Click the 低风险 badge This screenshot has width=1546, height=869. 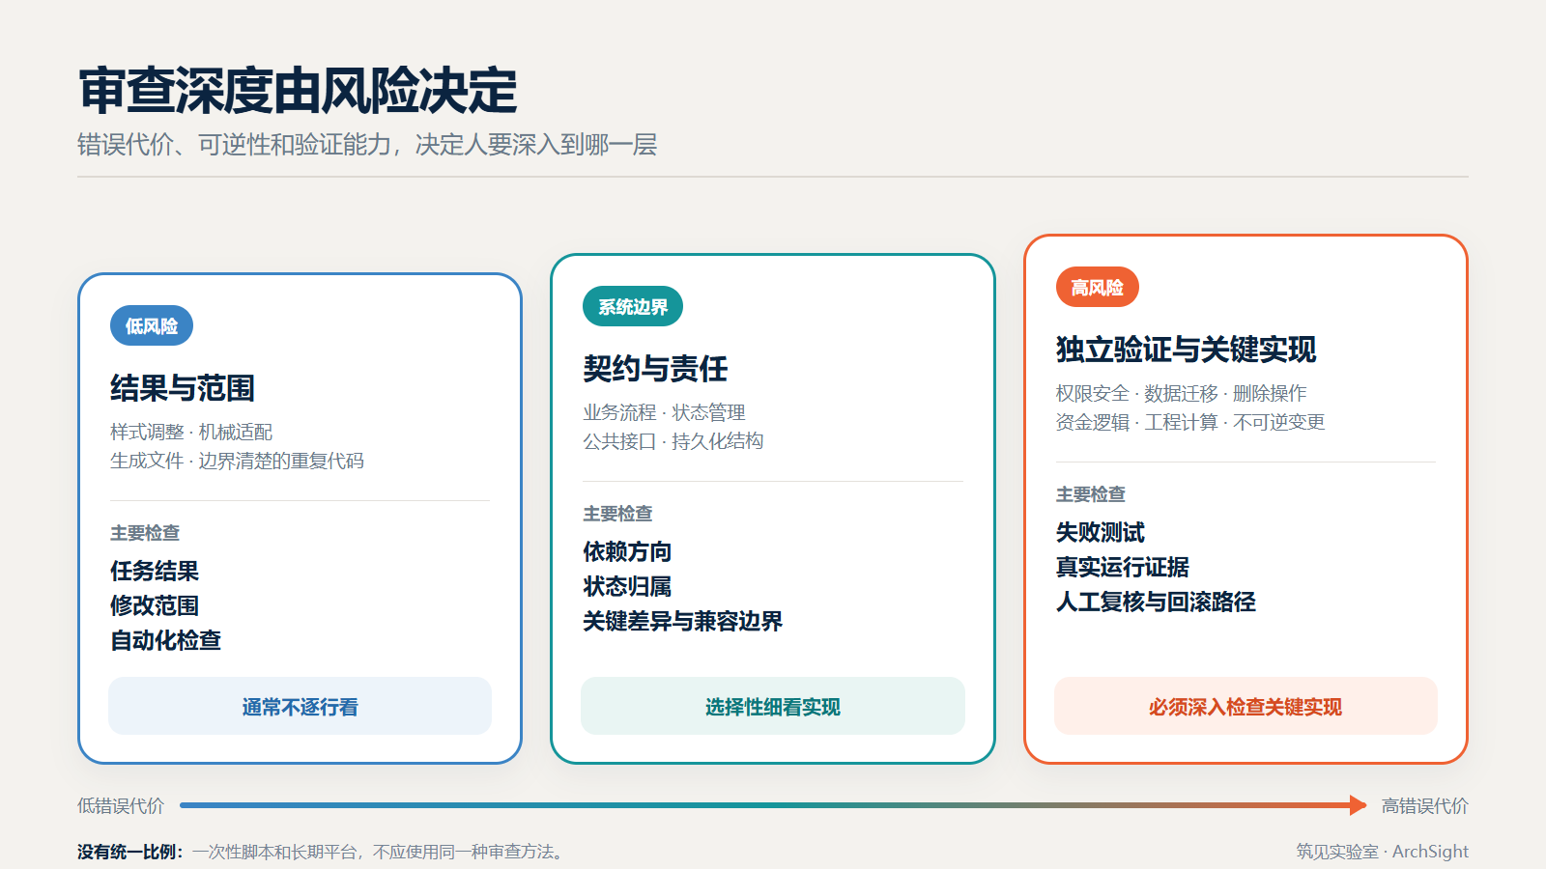152,326
